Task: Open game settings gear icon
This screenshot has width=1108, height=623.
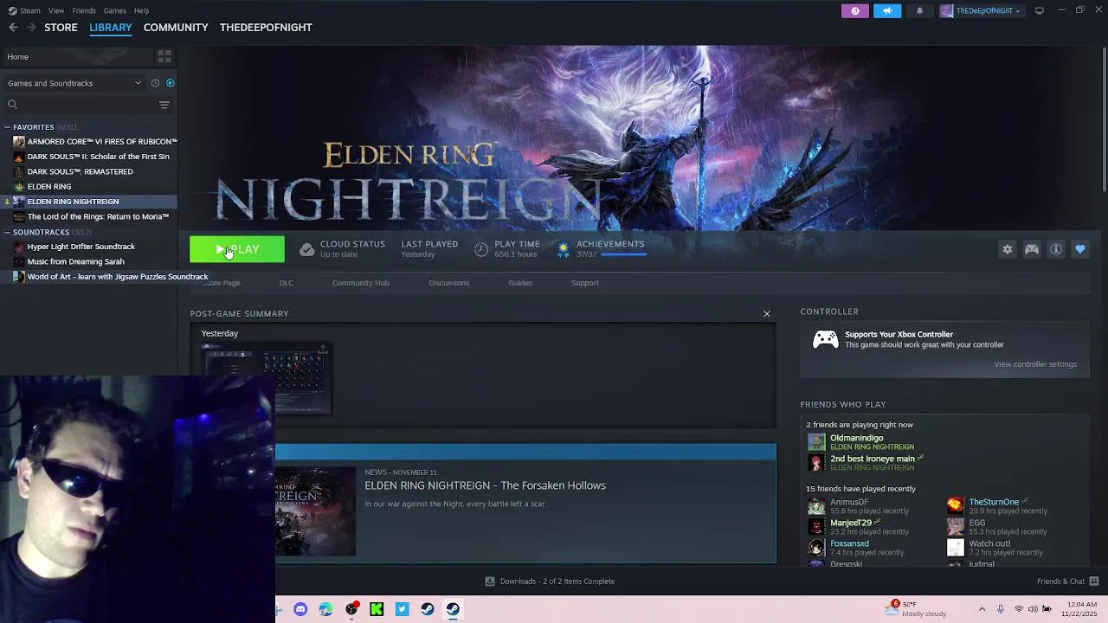Action: (1008, 249)
